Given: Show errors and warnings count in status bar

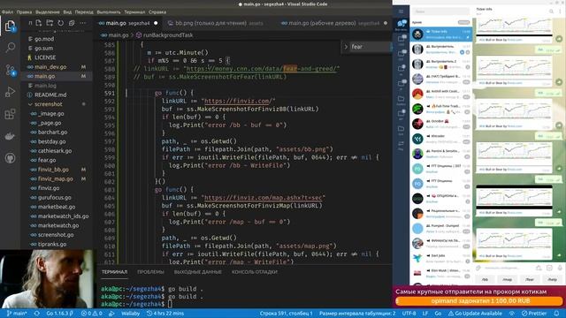Looking at the screenshot, I should click(92, 314).
